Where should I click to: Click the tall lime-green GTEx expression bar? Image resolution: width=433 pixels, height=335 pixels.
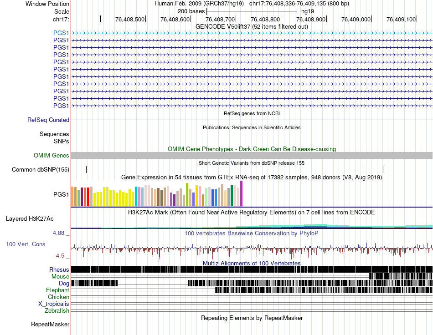point(187,195)
